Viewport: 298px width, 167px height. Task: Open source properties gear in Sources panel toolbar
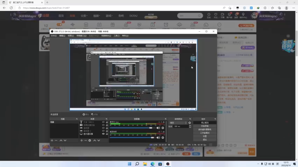90,141
